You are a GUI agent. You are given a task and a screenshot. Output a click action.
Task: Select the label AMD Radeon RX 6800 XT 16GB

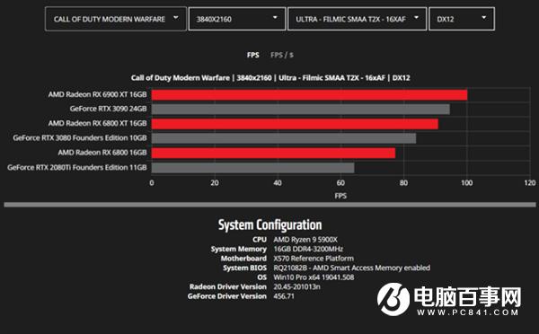pyautogui.click(x=97, y=123)
